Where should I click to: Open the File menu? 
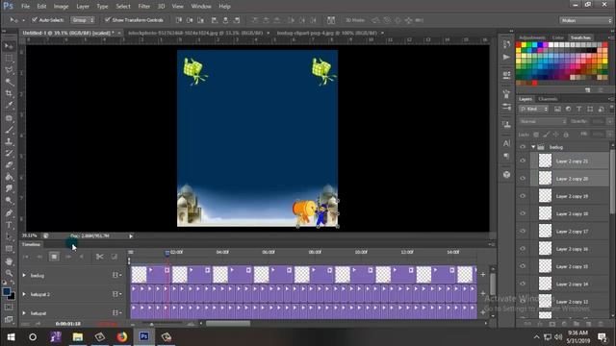(25, 7)
